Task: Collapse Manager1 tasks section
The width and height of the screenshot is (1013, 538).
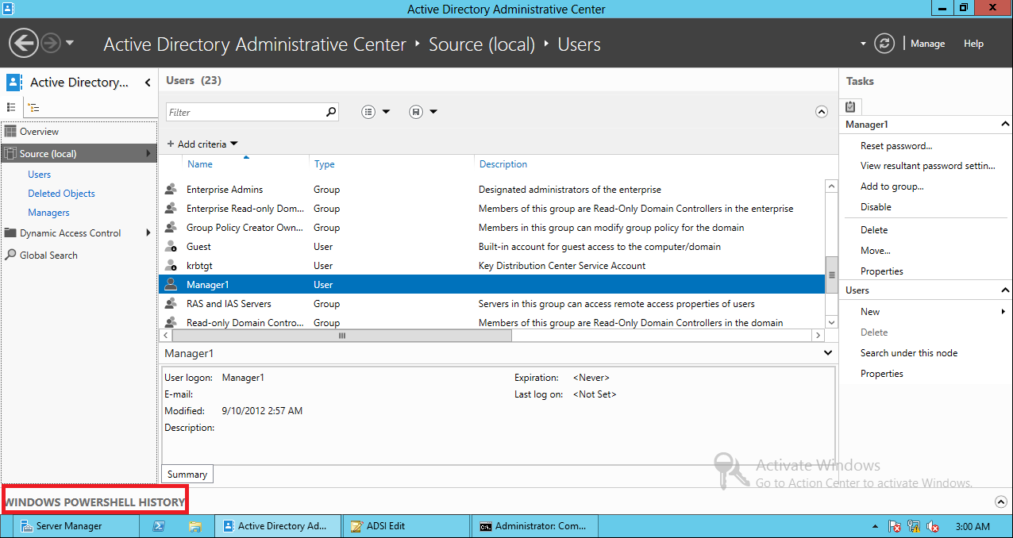Action: pyautogui.click(x=1005, y=125)
